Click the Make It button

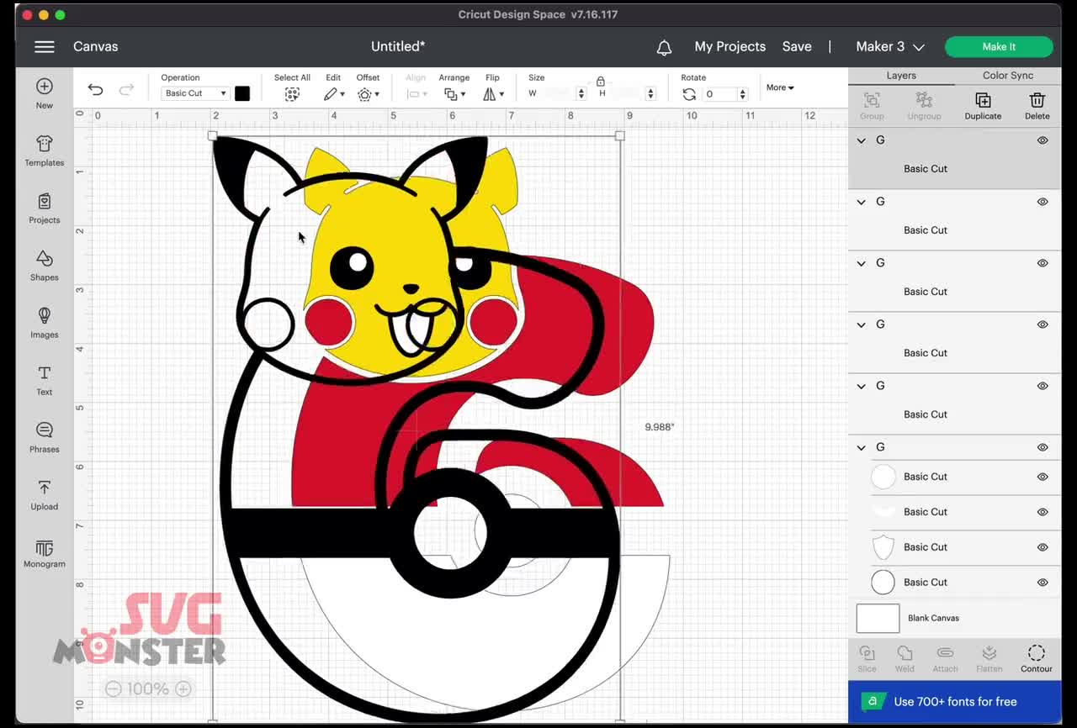point(998,47)
